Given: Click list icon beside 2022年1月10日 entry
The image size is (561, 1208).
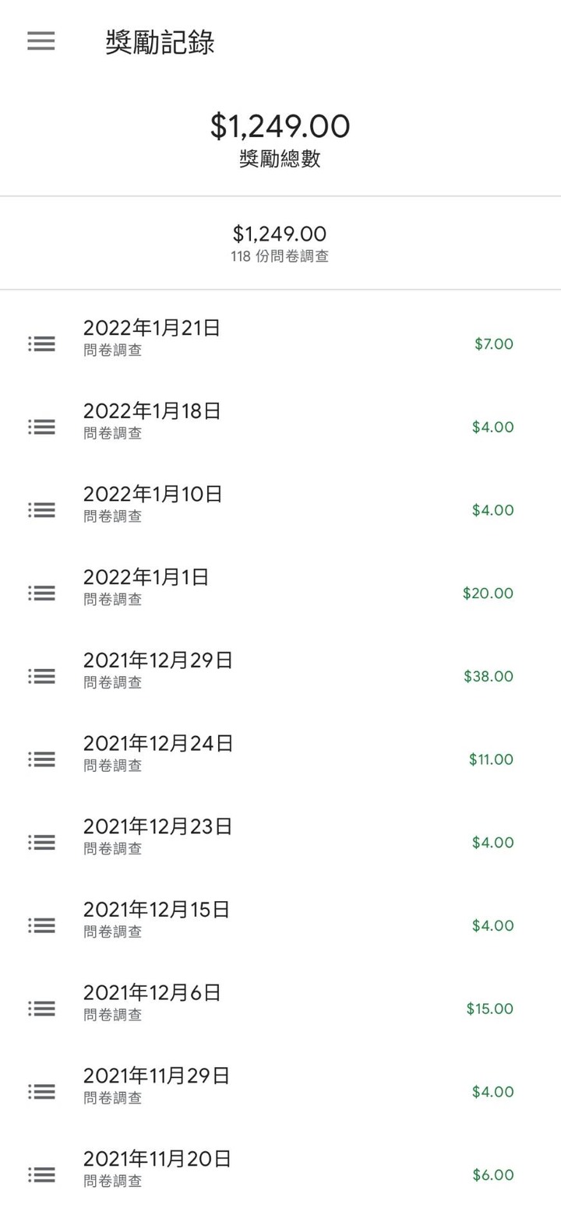Looking at the screenshot, I should point(41,510).
